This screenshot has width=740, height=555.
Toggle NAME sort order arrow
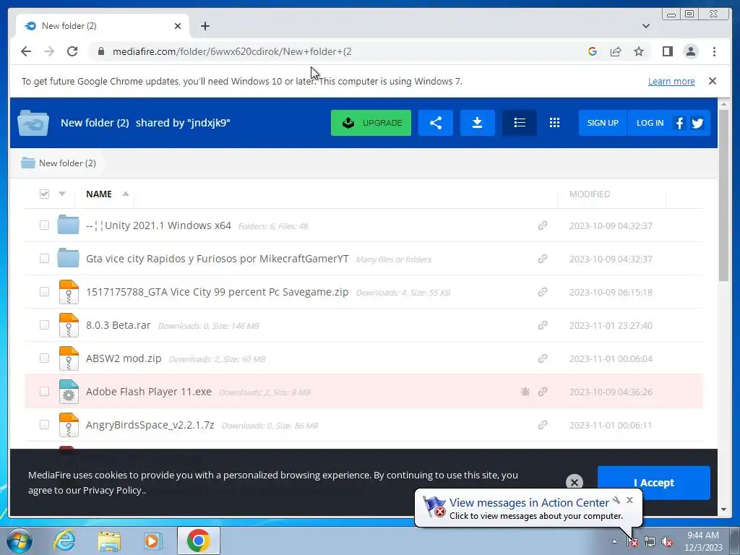[x=125, y=194]
